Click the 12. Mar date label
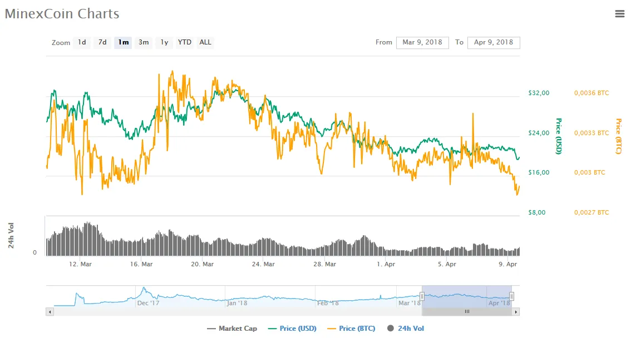631x338 pixels. click(x=80, y=264)
